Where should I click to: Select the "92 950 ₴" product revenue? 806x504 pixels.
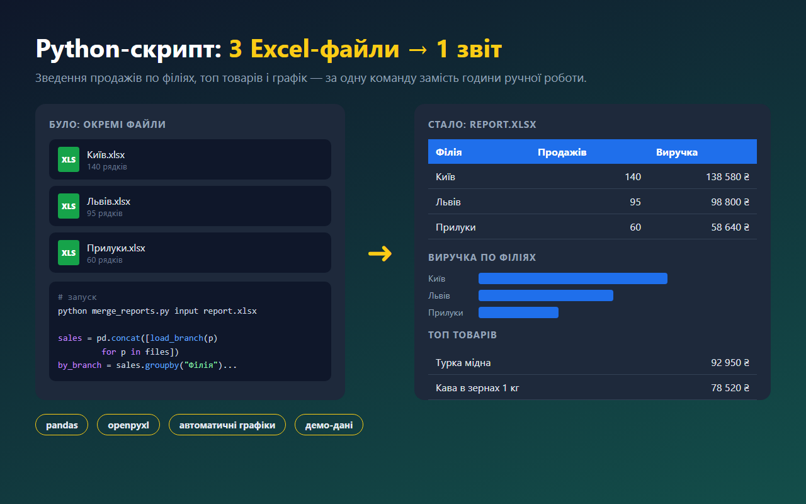[730, 363]
